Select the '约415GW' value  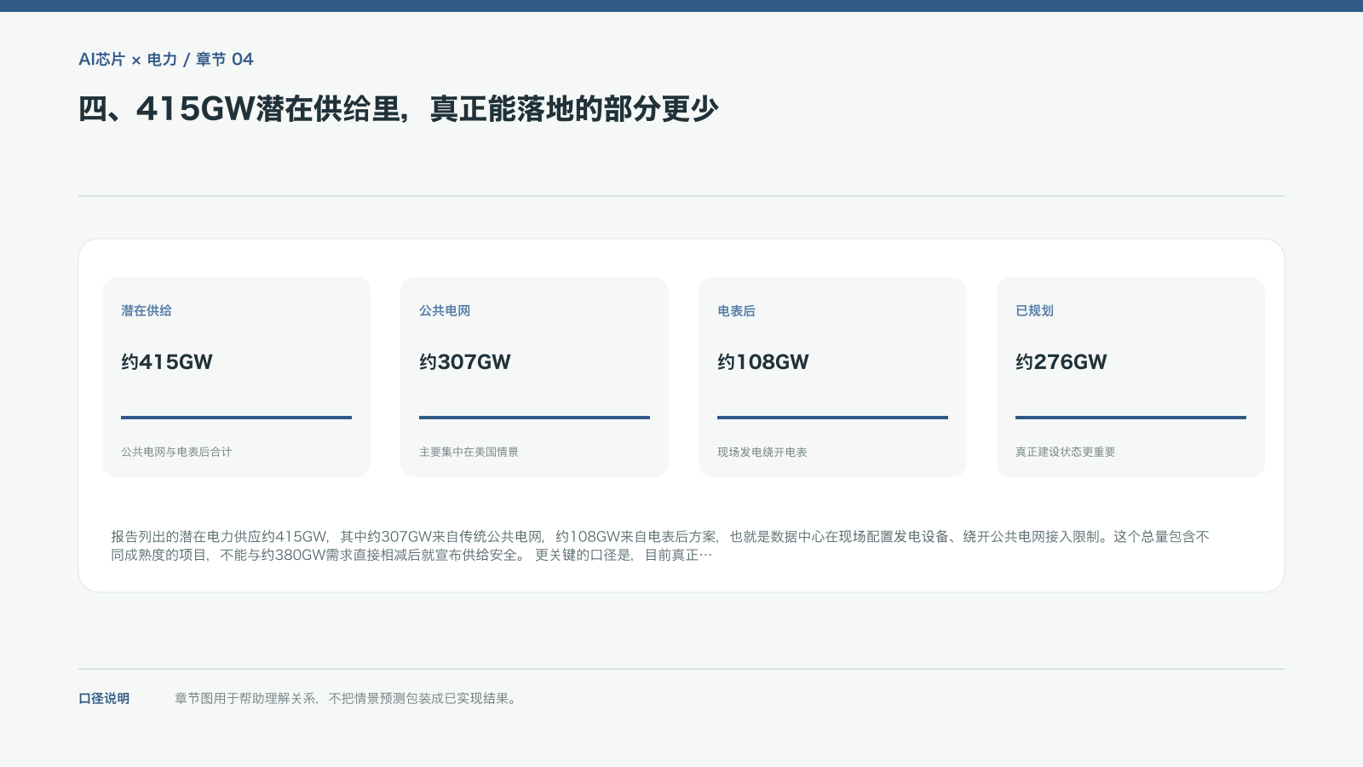coord(167,362)
